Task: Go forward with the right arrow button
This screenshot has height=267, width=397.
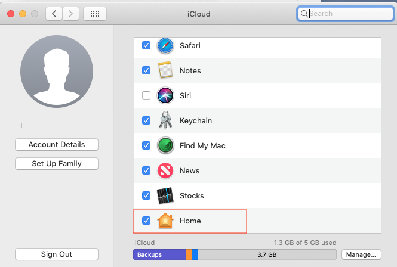Action: click(70, 14)
